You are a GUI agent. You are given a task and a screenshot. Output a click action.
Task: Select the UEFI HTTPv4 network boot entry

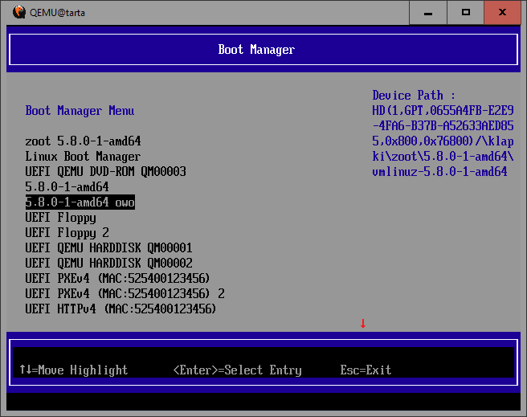121,309
